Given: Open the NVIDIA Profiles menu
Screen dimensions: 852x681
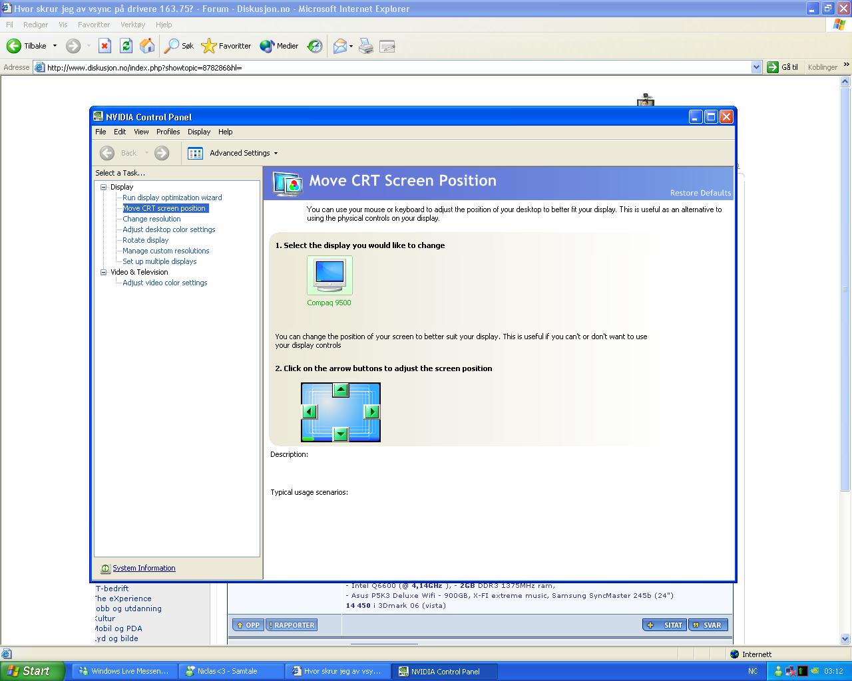Looking at the screenshot, I should (x=168, y=132).
